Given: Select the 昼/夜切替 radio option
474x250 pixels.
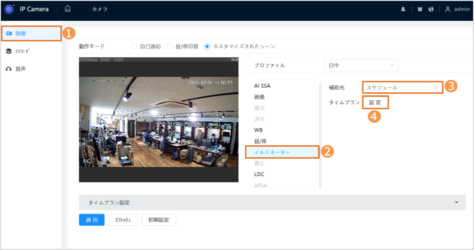Looking at the screenshot, I should click(169, 46).
